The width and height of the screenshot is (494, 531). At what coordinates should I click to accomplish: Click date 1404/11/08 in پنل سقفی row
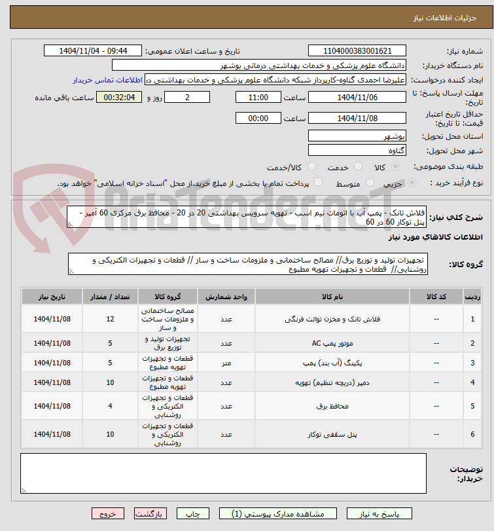click(x=52, y=434)
